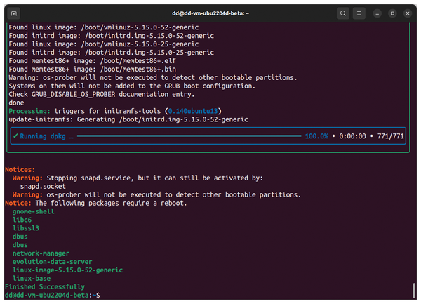Click the terminal vertical scrollbar handle
Screen dimensions: 421x304
pos(414,290)
